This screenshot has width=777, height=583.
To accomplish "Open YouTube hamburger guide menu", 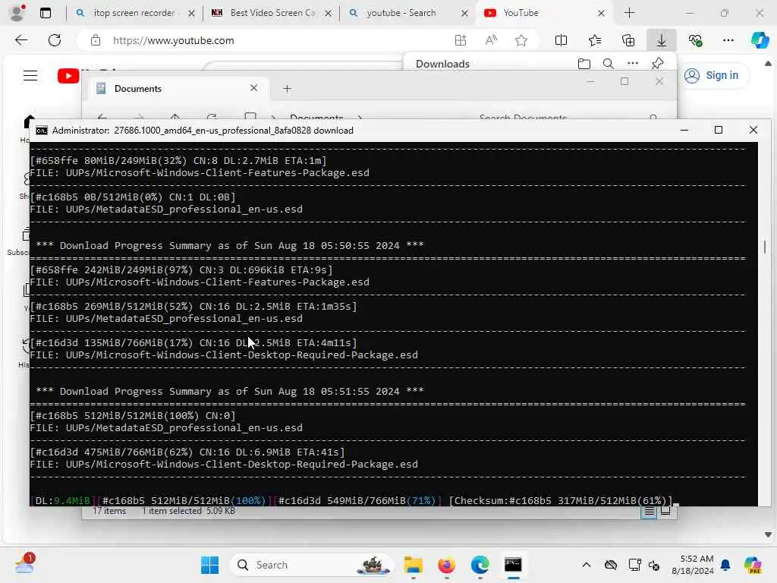I will pyautogui.click(x=30, y=75).
